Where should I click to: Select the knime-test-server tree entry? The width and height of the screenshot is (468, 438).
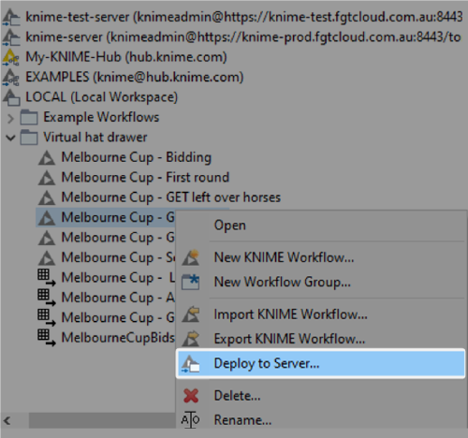244,17
